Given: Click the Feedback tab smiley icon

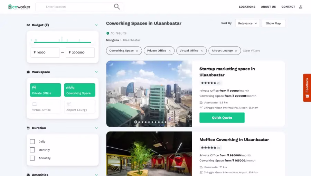Looking at the screenshot, I should tap(307, 96).
